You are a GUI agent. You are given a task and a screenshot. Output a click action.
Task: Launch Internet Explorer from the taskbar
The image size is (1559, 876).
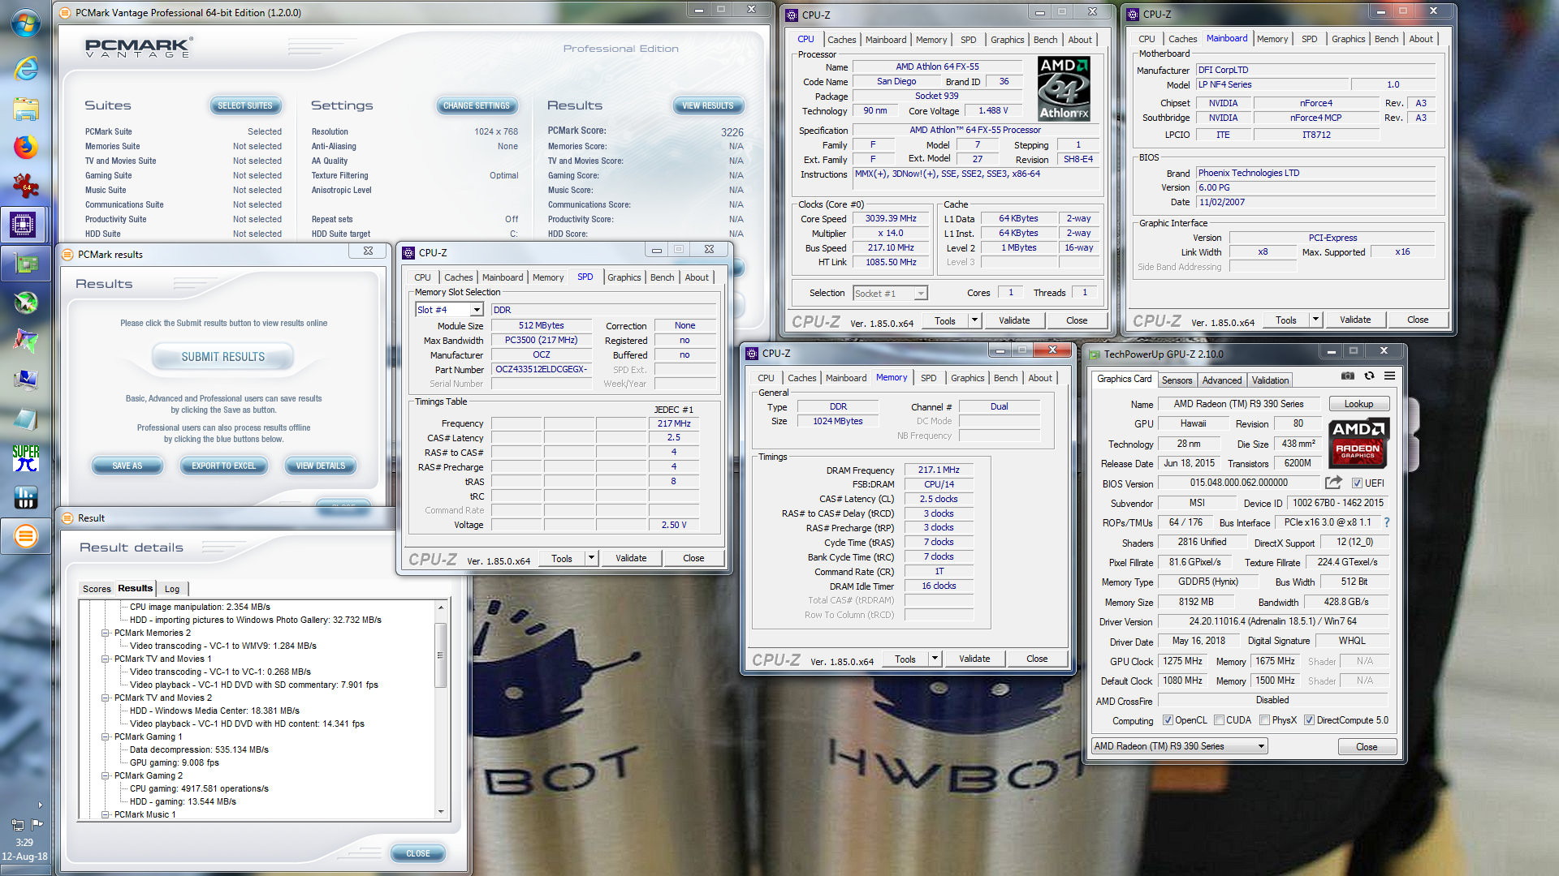25,67
